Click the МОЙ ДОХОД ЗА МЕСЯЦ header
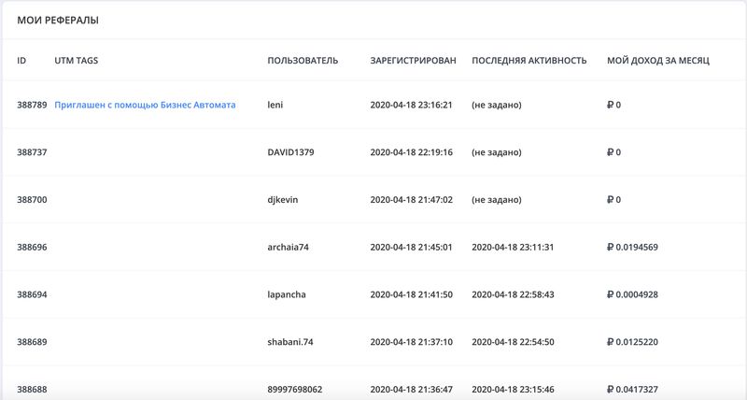Viewport: 747px width, 400px height. 658,61
